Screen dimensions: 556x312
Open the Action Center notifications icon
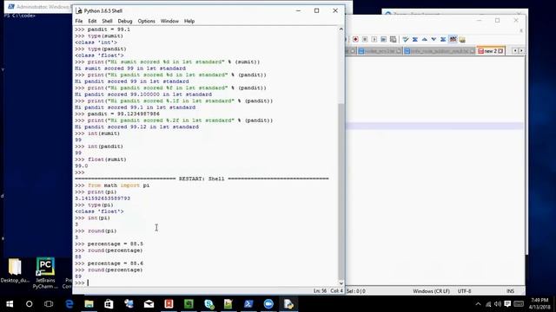pos(507,304)
